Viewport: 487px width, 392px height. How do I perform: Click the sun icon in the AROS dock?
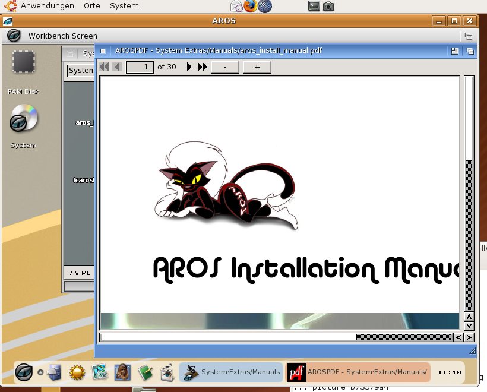(x=77, y=372)
